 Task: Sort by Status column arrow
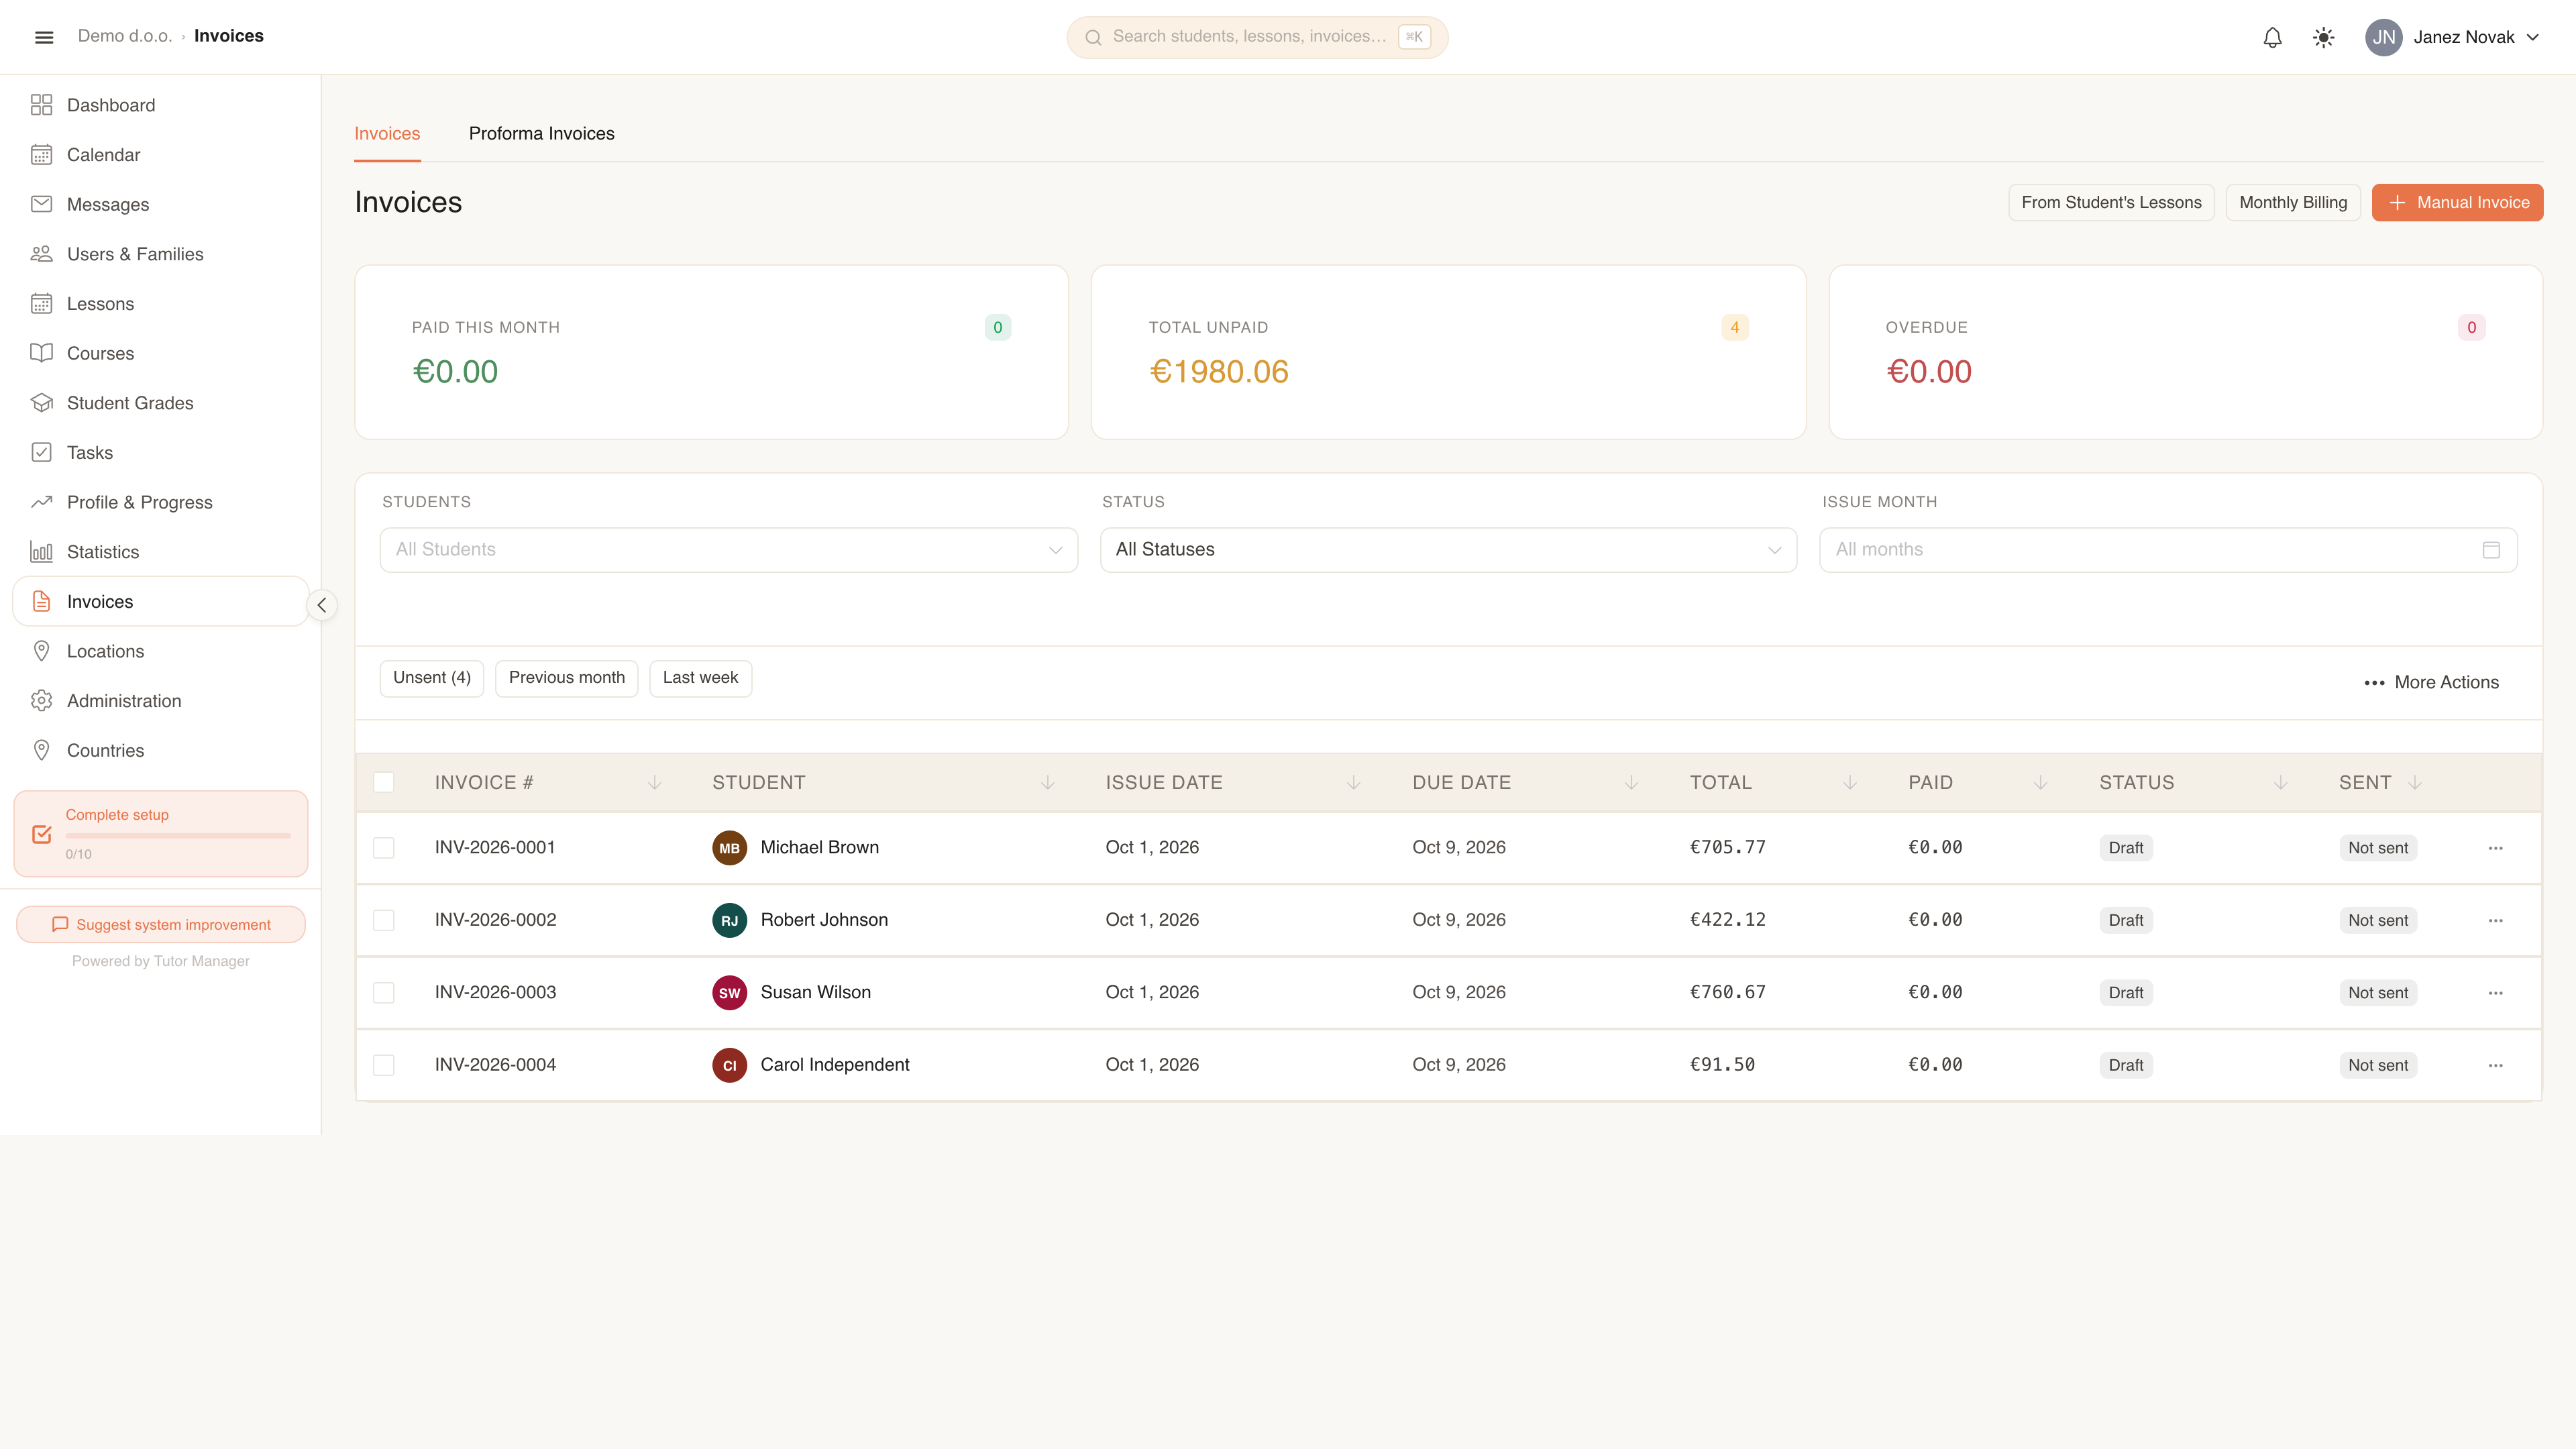click(2280, 782)
